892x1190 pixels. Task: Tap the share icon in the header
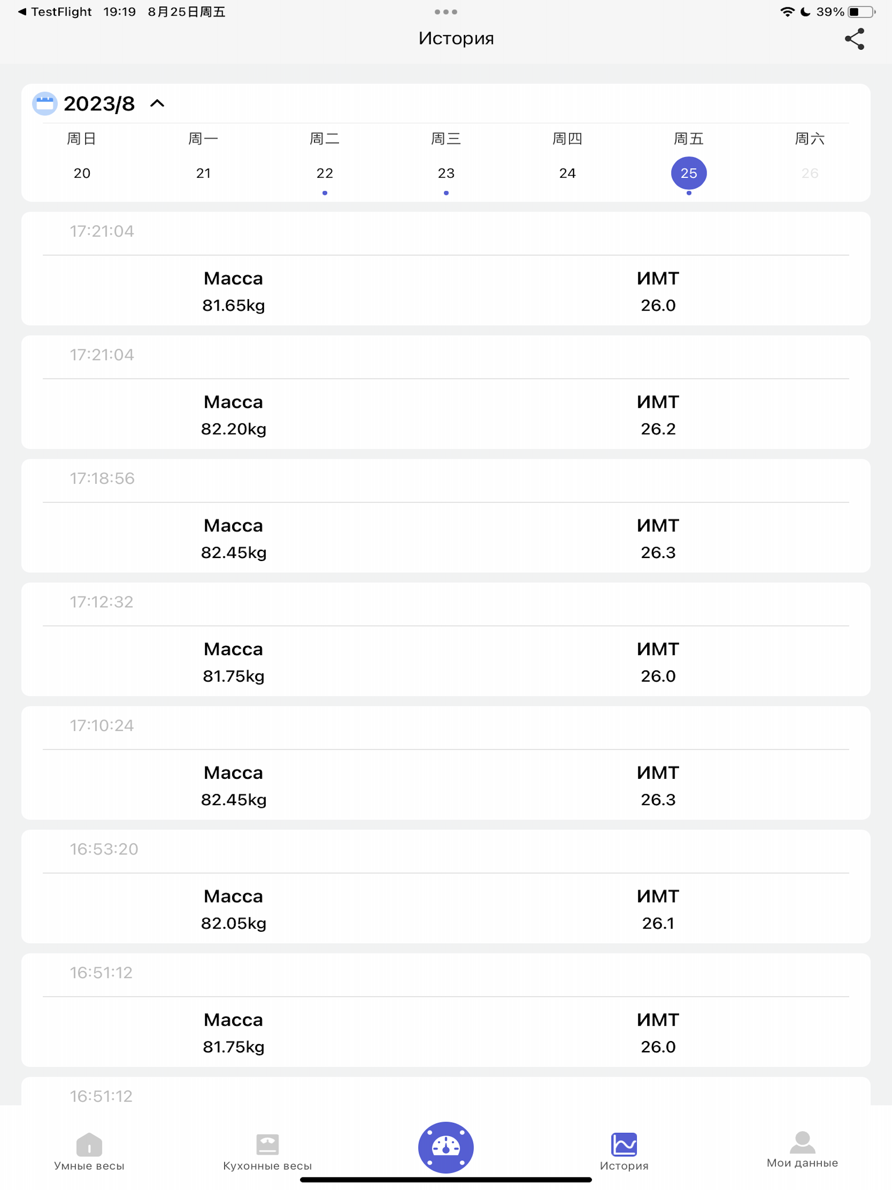pos(855,39)
